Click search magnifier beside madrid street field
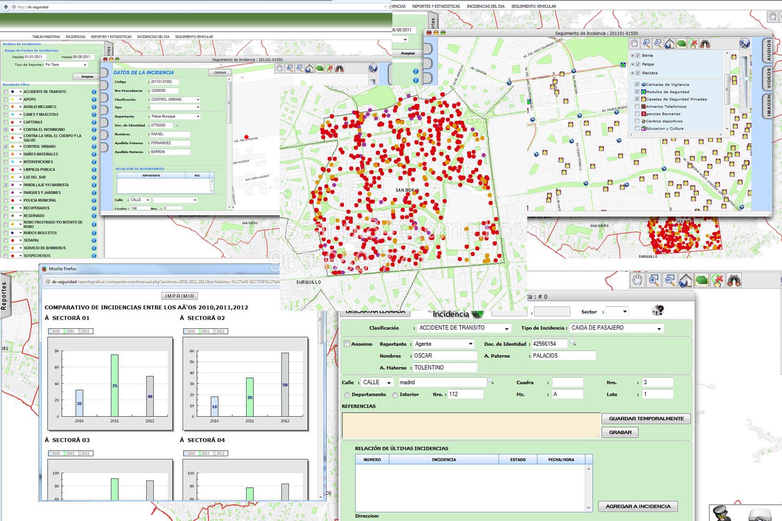The height and width of the screenshot is (521, 782). pos(491,381)
